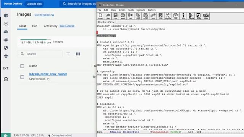The height and width of the screenshot is (137, 244).
Task: Add extensions with the plus circle icon
Action: click(x=6, y=79)
